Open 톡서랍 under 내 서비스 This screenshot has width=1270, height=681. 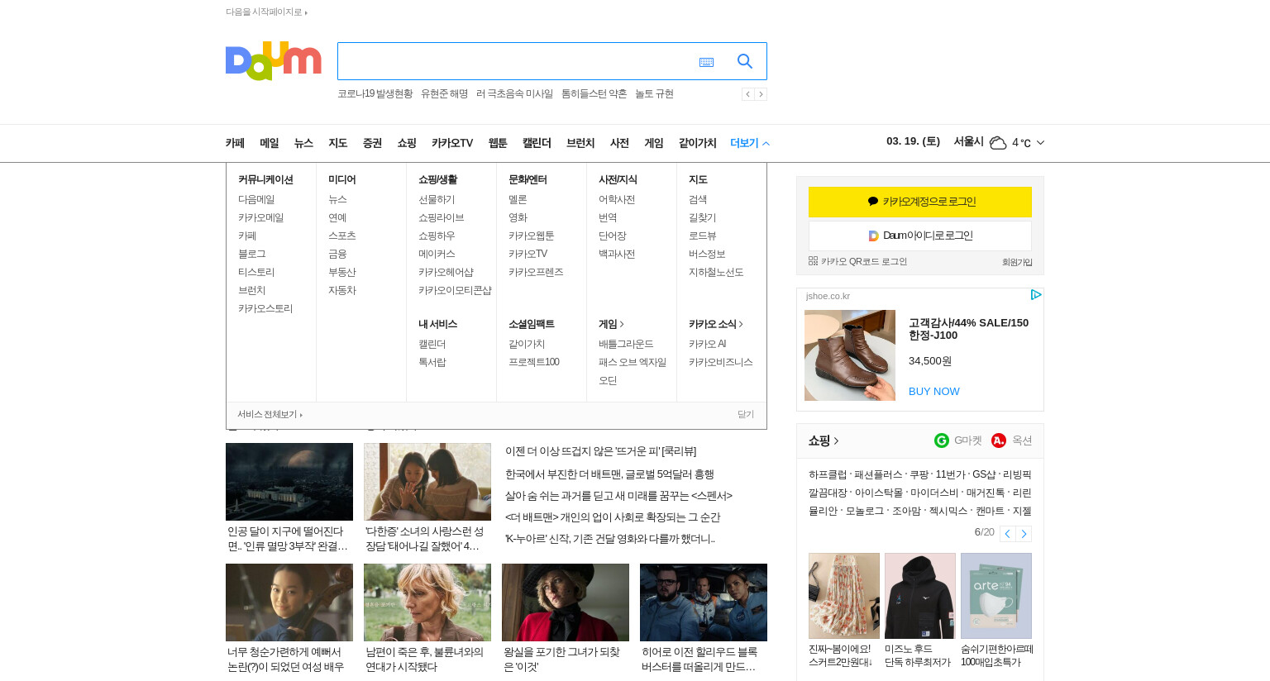pos(432,362)
